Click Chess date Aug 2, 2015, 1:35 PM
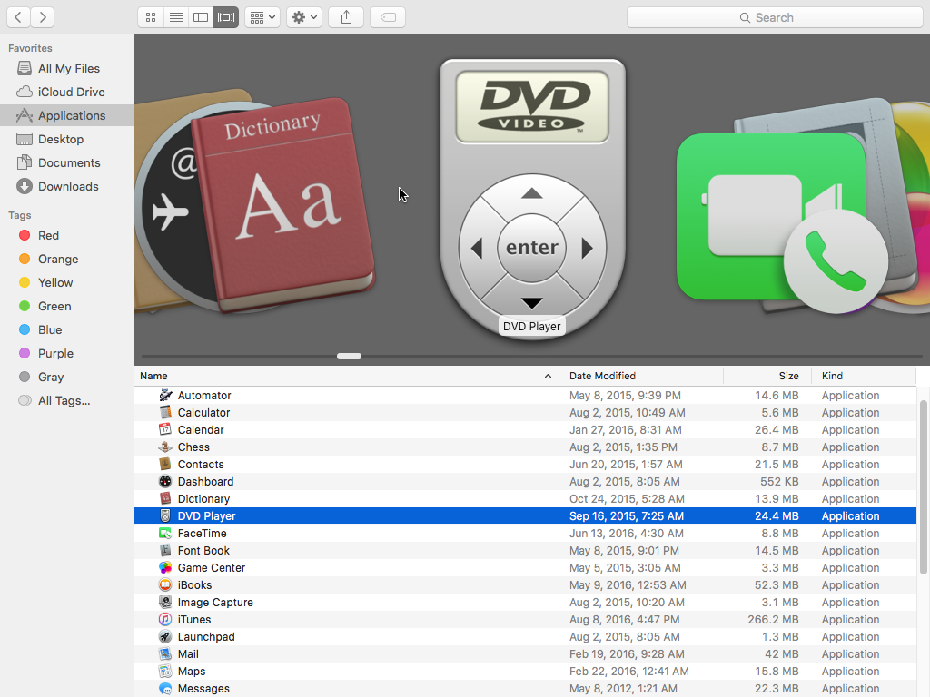 [x=623, y=447]
